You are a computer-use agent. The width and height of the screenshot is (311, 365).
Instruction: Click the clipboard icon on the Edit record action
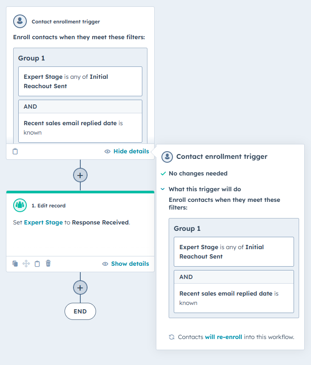(37, 264)
